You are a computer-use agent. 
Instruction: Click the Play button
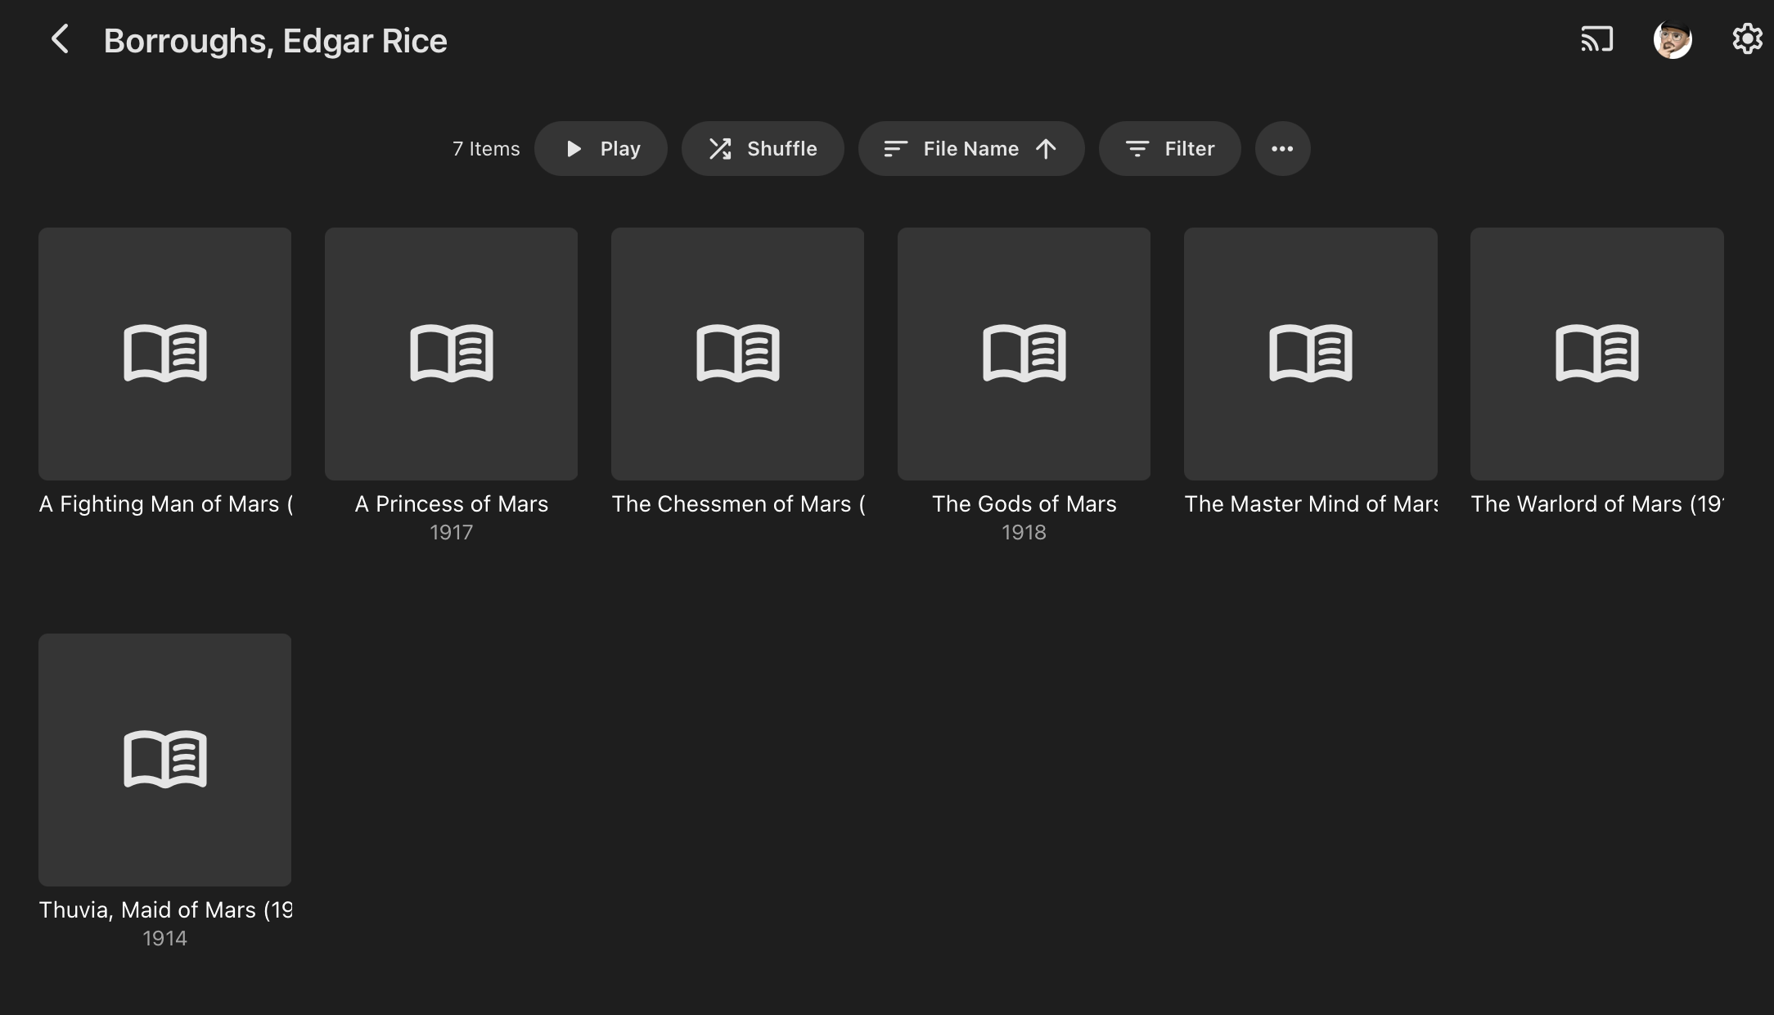click(601, 148)
